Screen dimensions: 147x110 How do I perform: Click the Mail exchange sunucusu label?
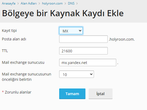point(23,62)
